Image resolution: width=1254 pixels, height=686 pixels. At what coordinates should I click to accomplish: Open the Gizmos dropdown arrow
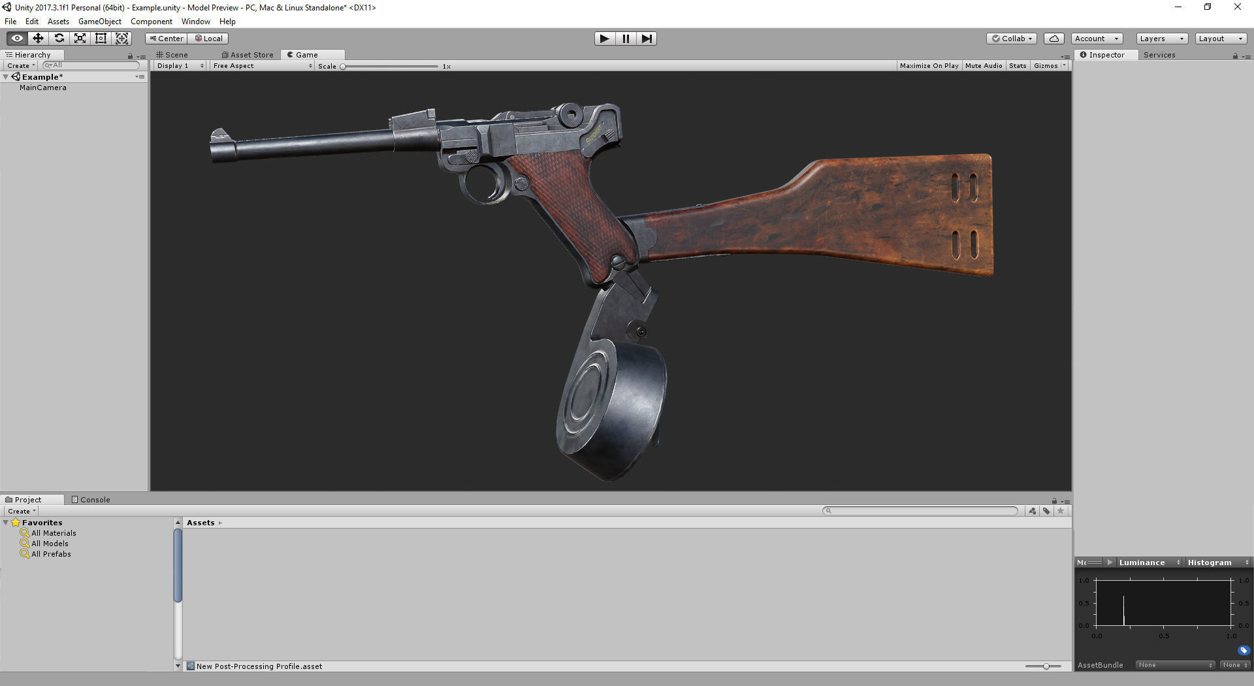pyautogui.click(x=1065, y=66)
